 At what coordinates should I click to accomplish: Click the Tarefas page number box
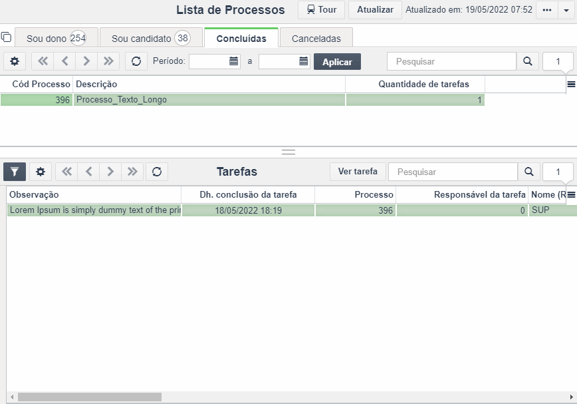(x=558, y=172)
